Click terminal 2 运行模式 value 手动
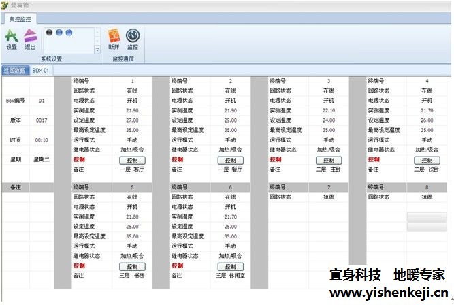This screenshot has height=307, width=454. point(230,140)
